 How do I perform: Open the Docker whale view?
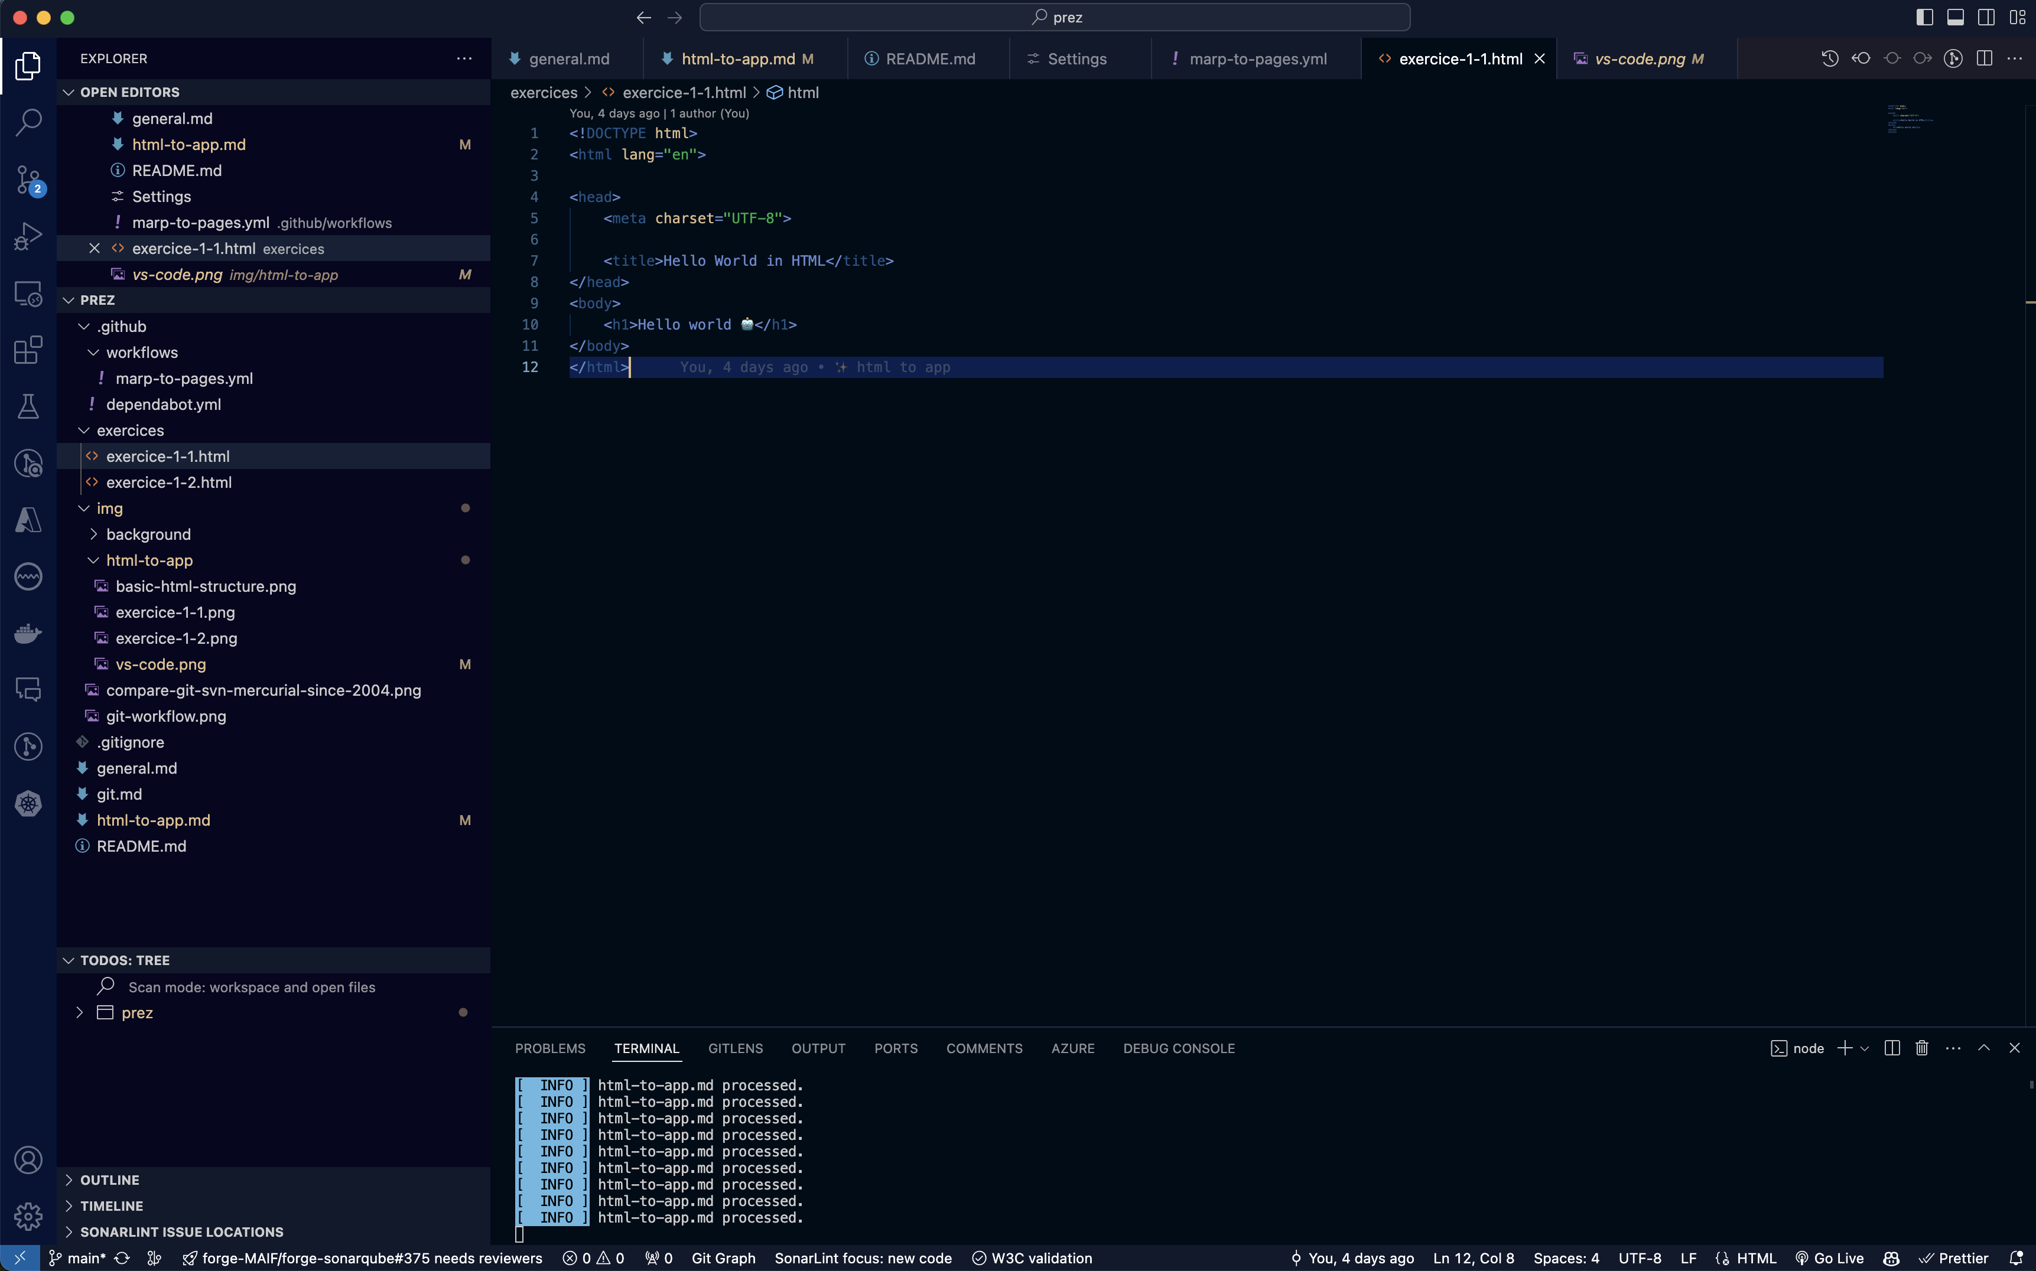click(28, 634)
